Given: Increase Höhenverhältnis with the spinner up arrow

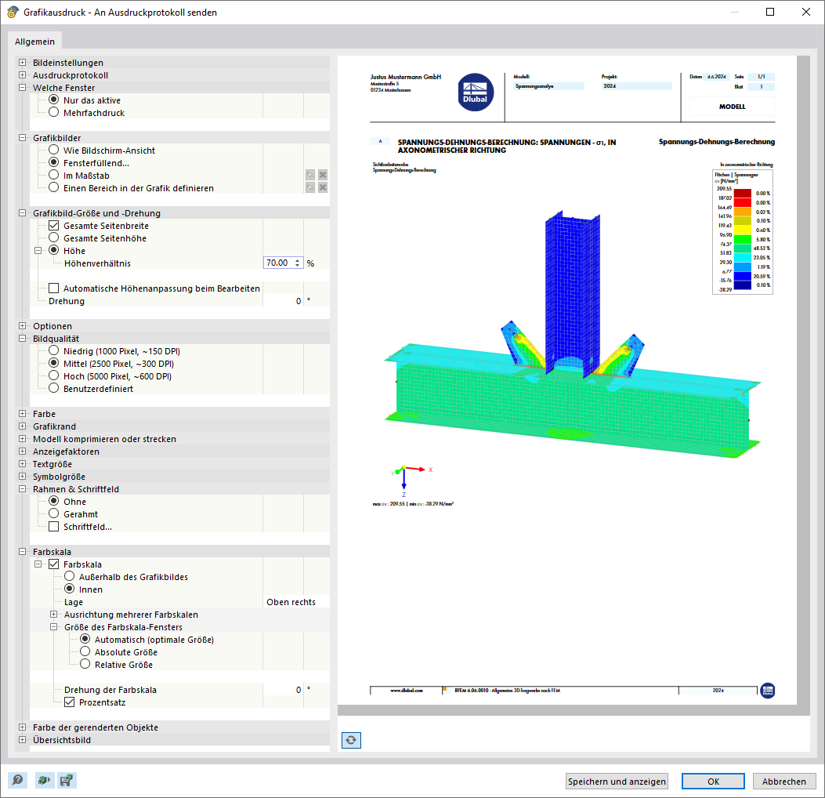Looking at the screenshot, I should 298,260.
